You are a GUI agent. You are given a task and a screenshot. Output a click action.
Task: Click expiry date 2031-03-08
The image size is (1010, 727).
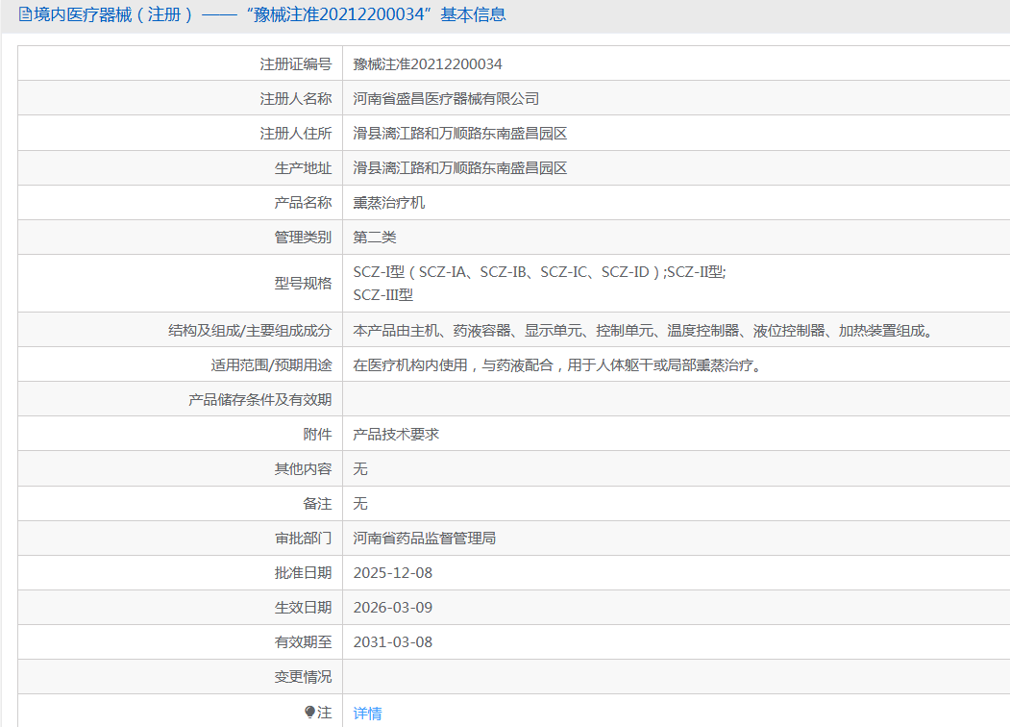pyautogui.click(x=393, y=642)
